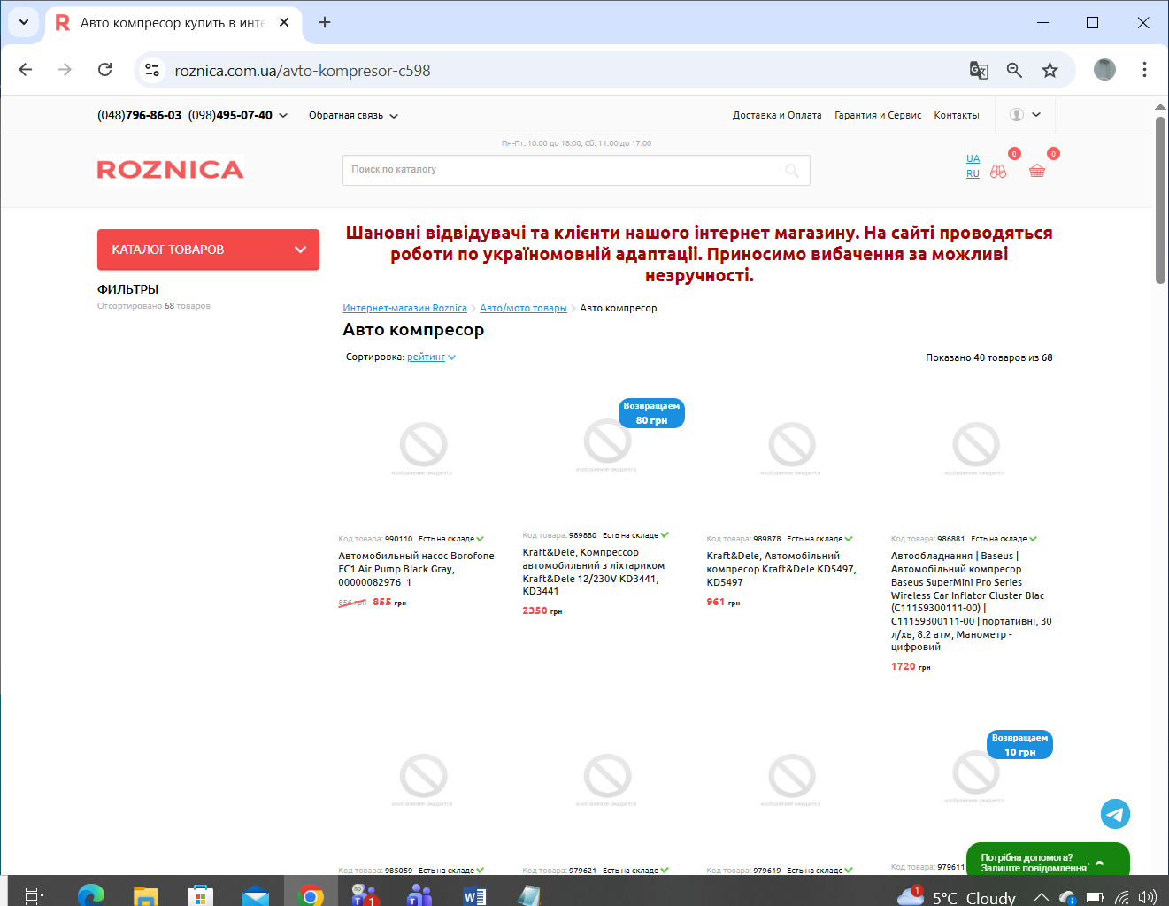Open Доставка и Оплата page
Screen dimensions: 1169x906
pos(776,116)
